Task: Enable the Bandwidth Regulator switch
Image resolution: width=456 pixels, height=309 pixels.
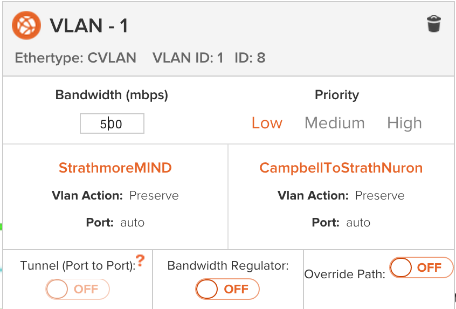Action: click(227, 289)
